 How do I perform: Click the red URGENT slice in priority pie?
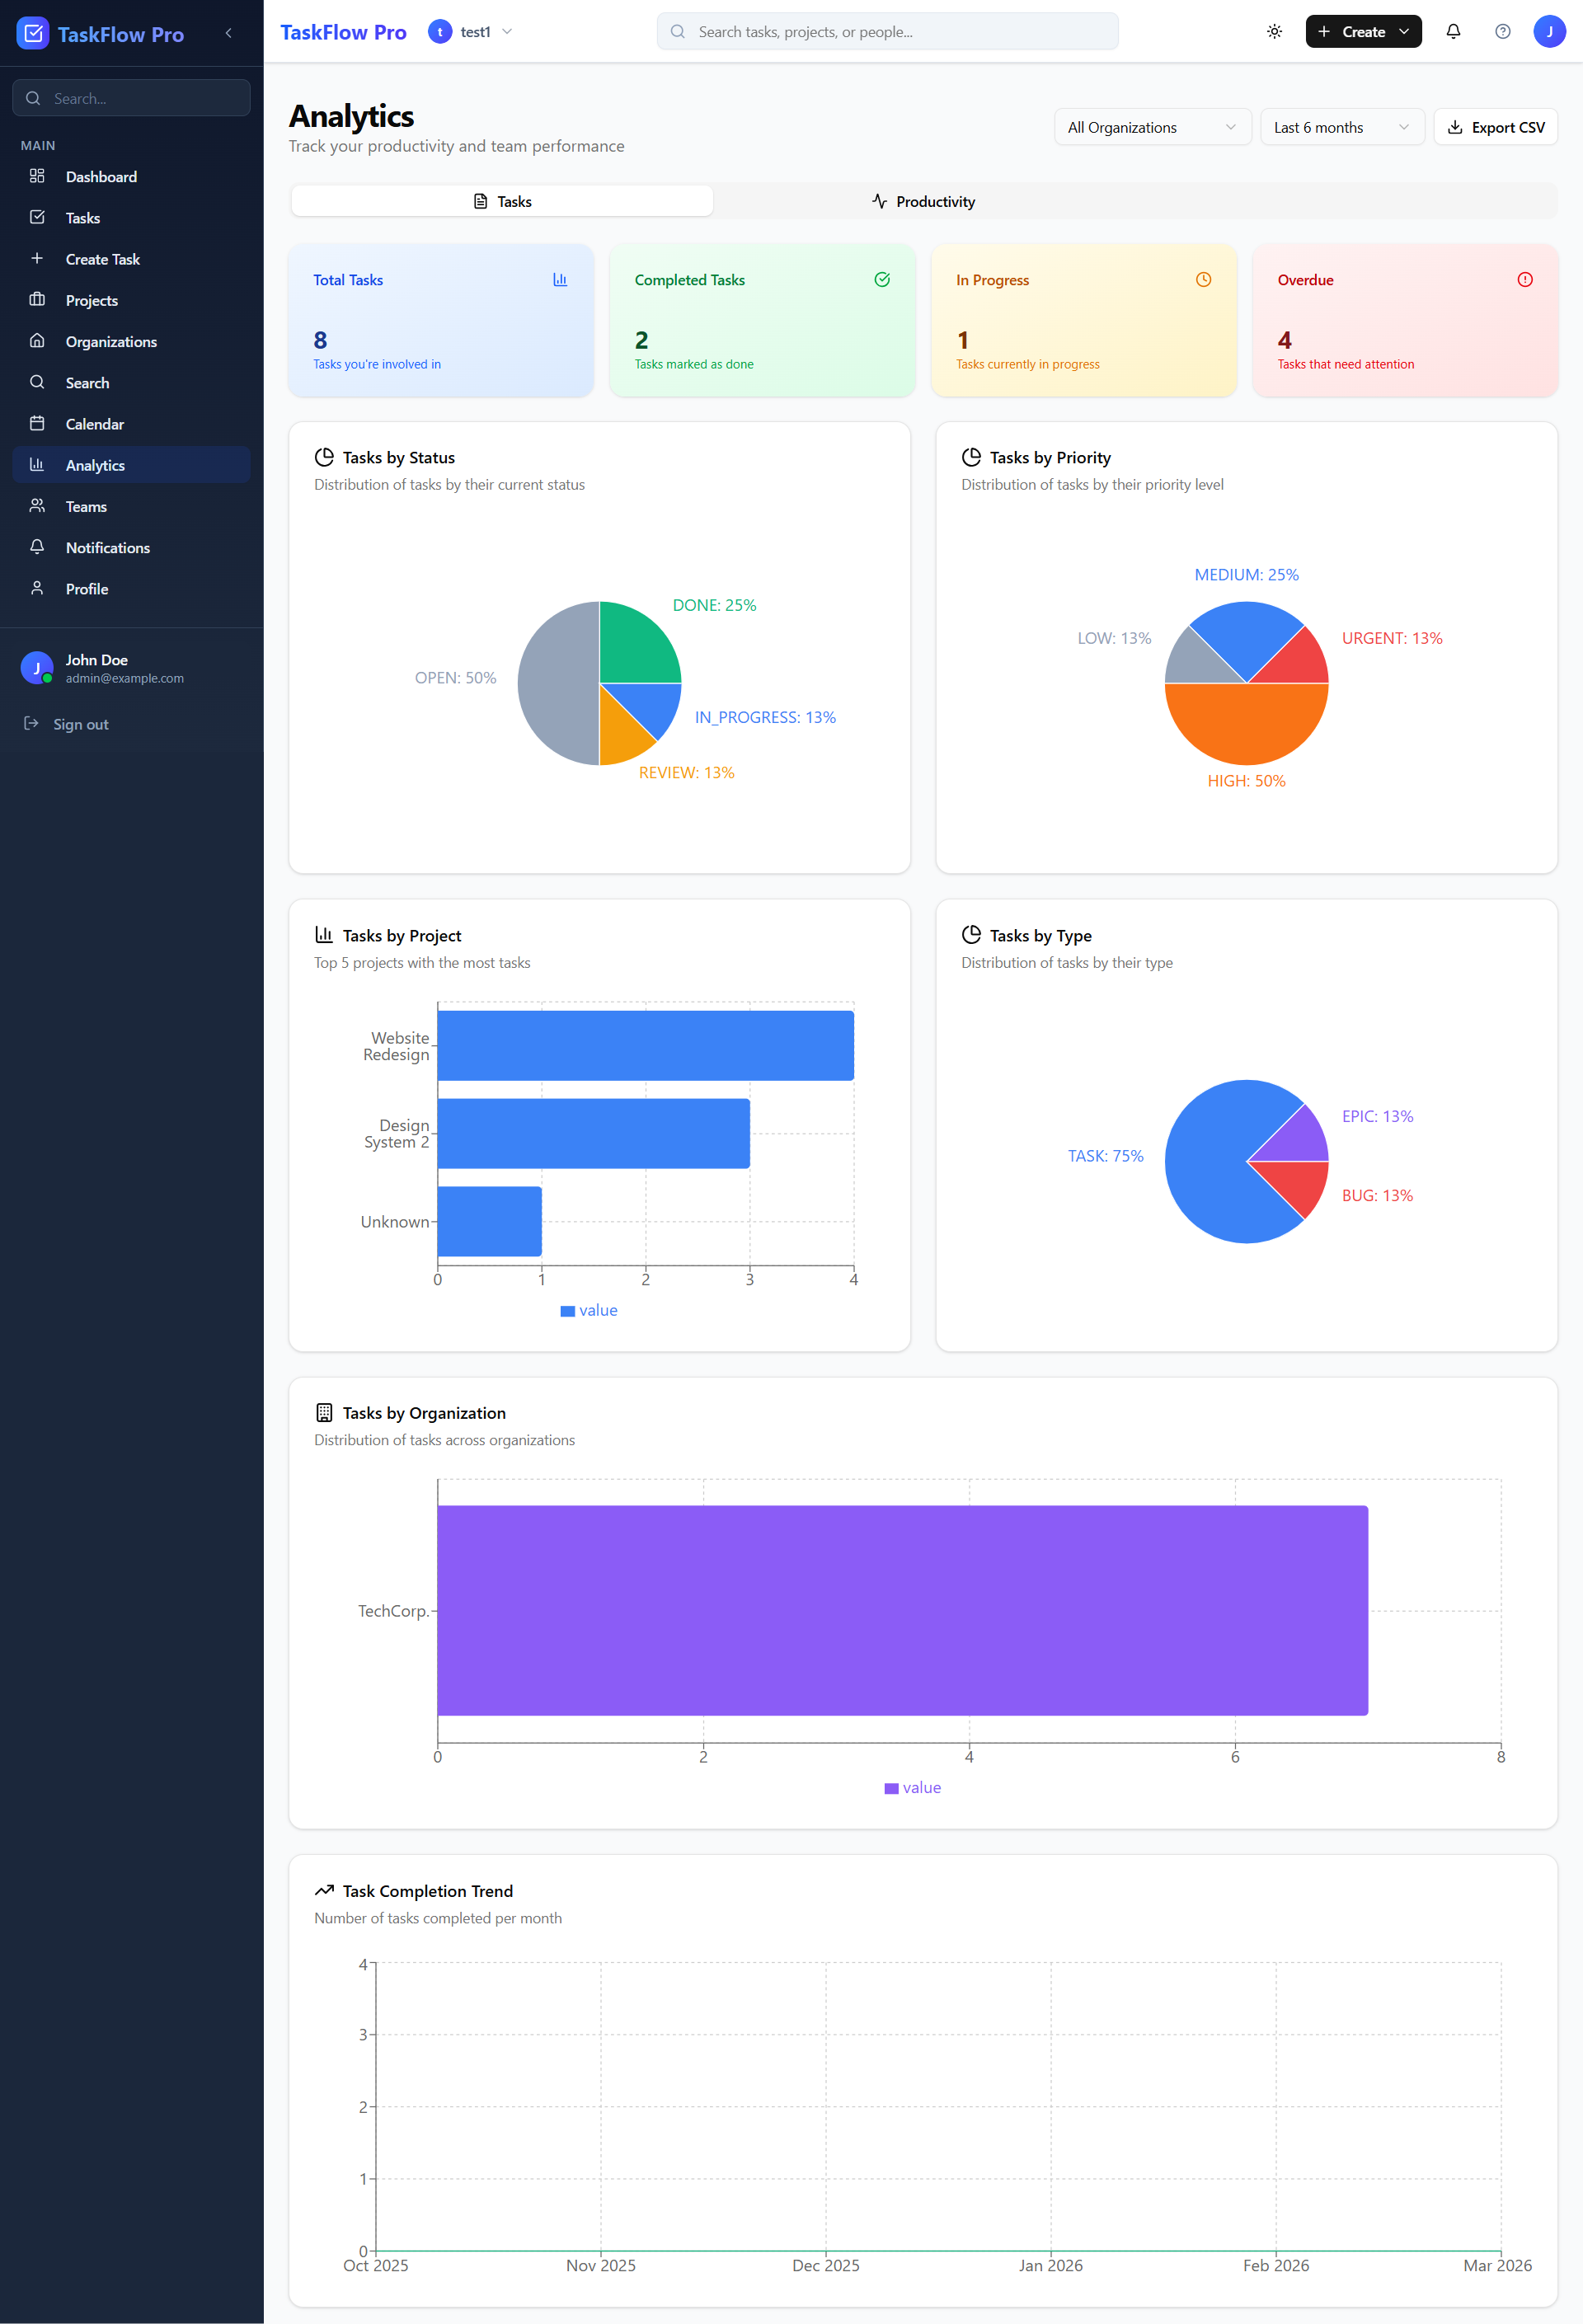click(1296, 662)
